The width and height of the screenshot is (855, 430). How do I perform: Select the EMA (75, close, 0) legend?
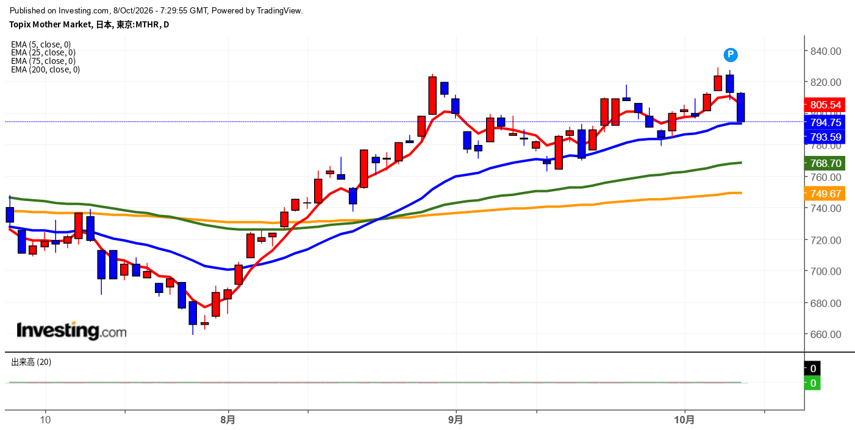tap(43, 61)
